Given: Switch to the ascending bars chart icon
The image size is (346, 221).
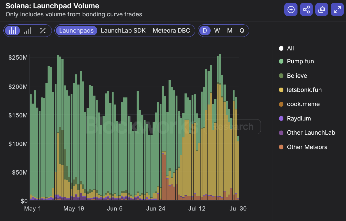Looking at the screenshot, I should [28, 30].
